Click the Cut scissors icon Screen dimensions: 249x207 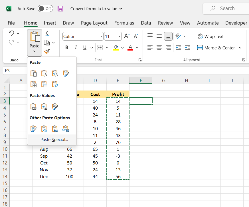47,34
